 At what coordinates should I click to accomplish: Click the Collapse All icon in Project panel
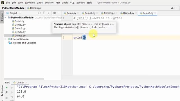49,13
